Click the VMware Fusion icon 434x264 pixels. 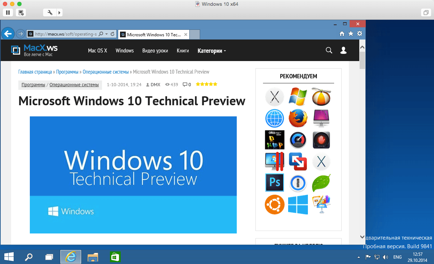pyautogui.click(x=298, y=162)
